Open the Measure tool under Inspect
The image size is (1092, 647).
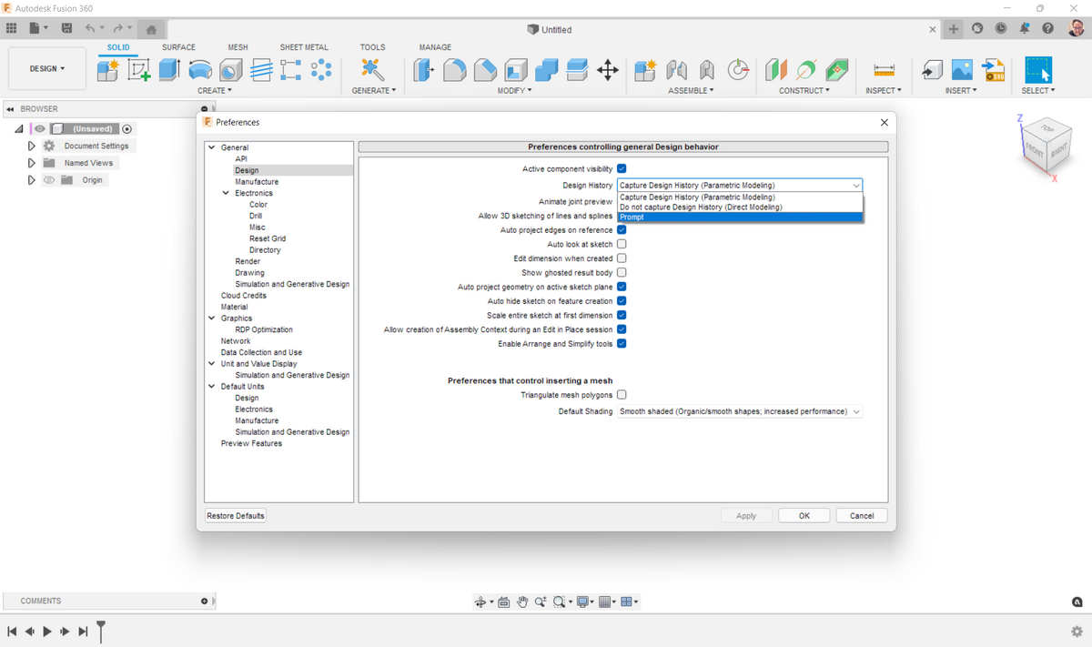(x=884, y=70)
